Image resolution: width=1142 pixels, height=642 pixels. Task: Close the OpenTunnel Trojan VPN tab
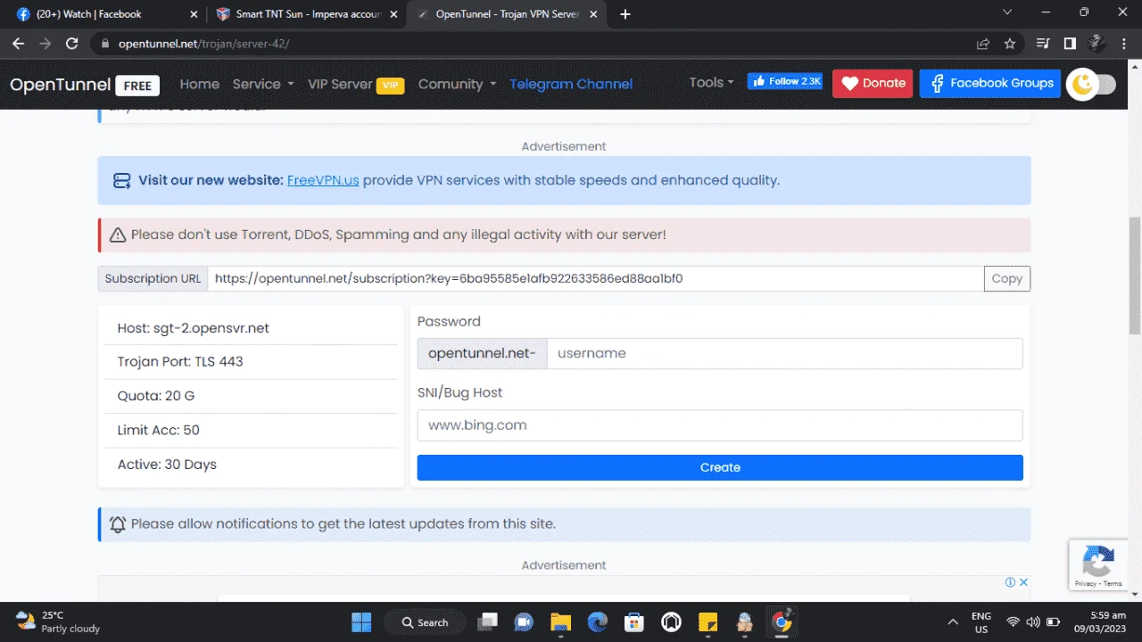pyautogui.click(x=594, y=14)
